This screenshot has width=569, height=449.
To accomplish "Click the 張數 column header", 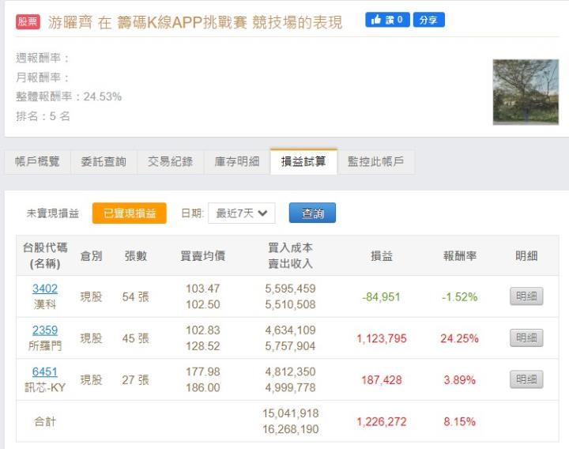I will click(x=136, y=256).
